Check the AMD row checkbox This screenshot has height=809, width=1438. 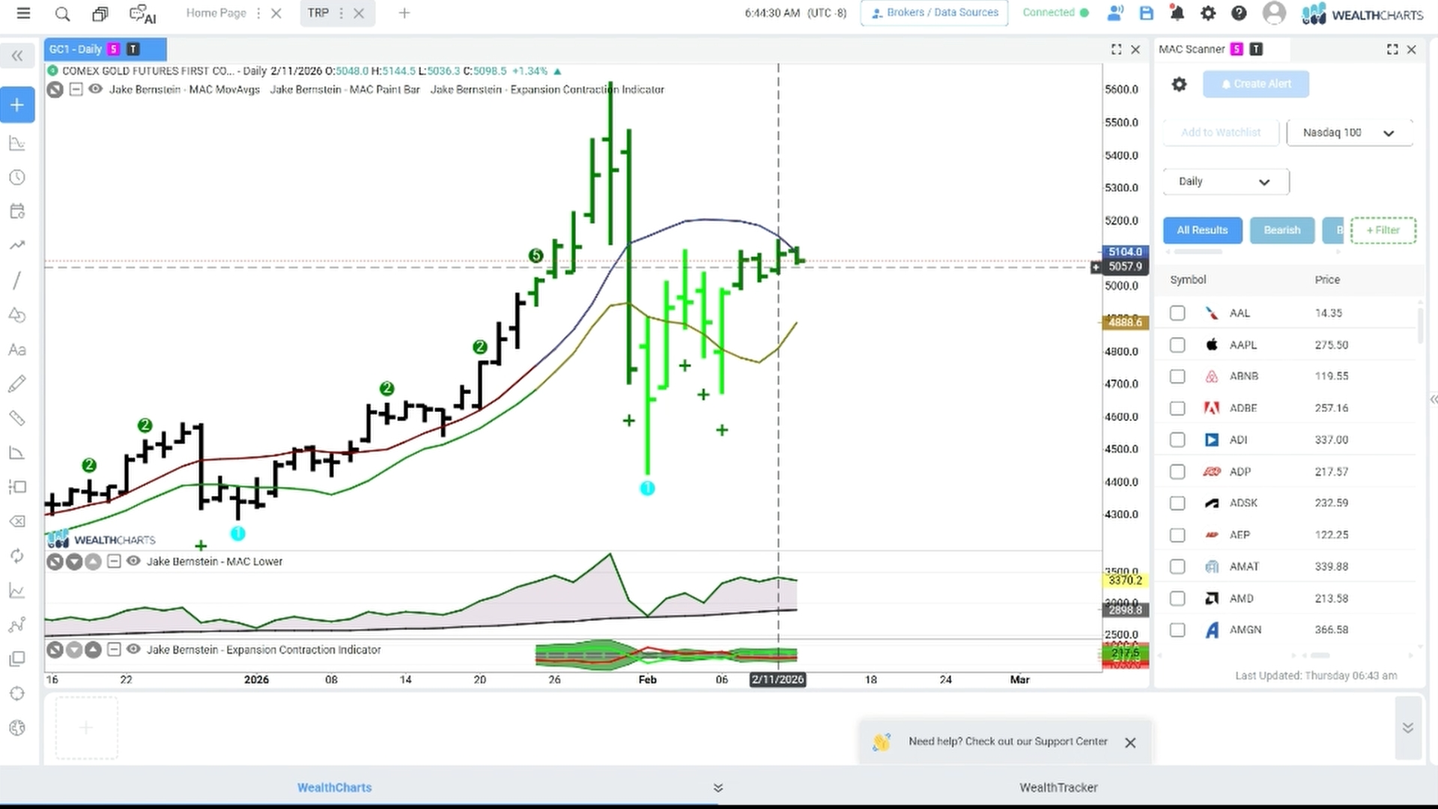coord(1177,599)
